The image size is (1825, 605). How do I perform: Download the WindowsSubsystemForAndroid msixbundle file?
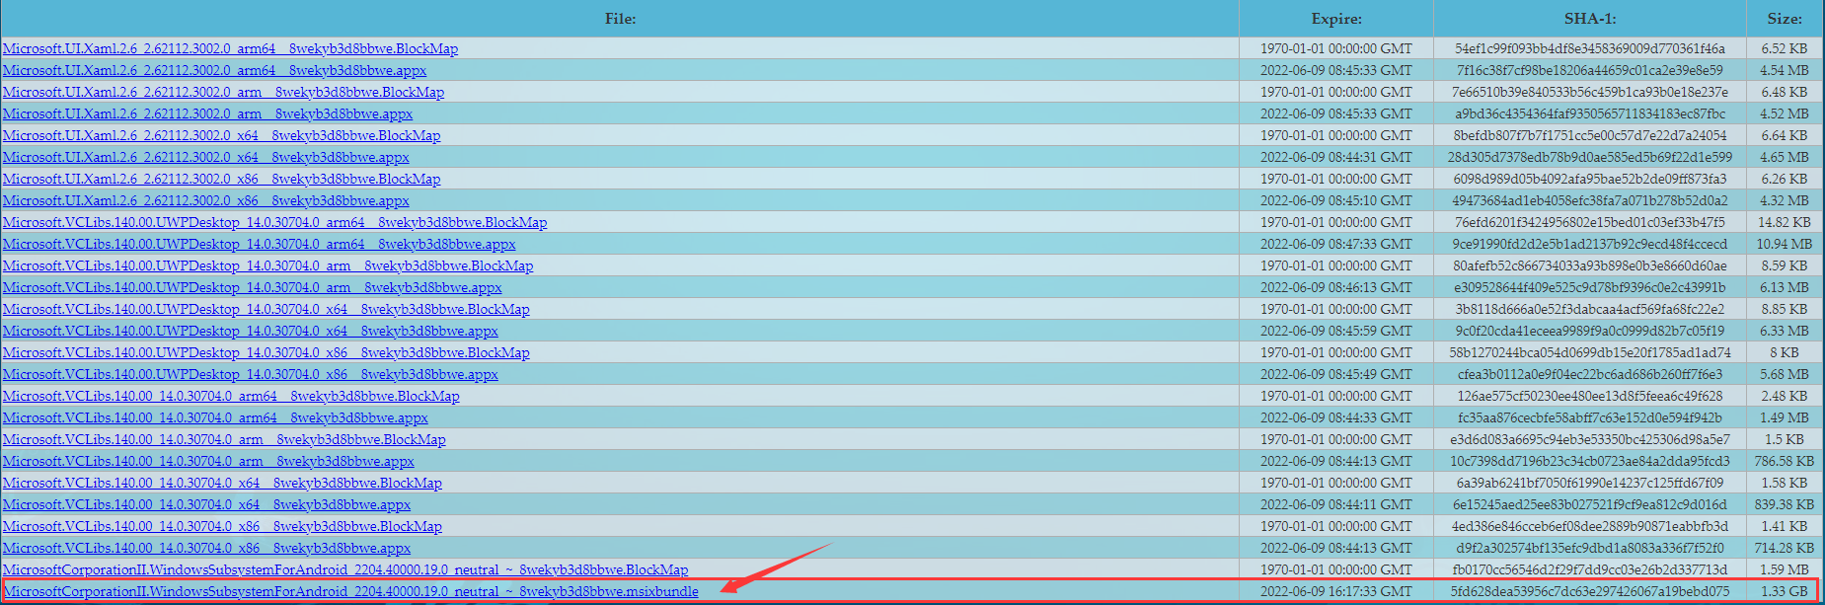pyautogui.click(x=350, y=591)
